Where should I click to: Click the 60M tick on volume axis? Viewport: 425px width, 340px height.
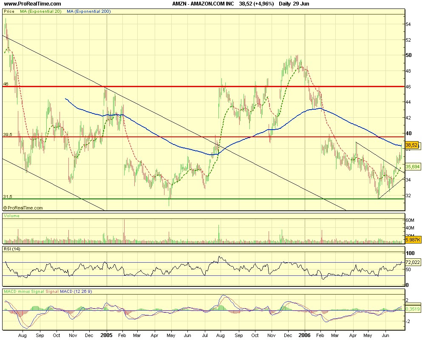click(410, 220)
